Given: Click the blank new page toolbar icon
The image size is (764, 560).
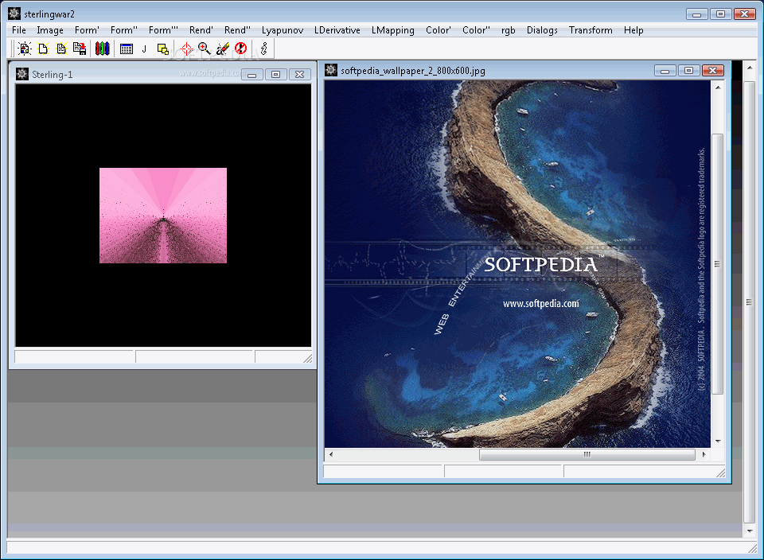Looking at the screenshot, I should coord(43,49).
